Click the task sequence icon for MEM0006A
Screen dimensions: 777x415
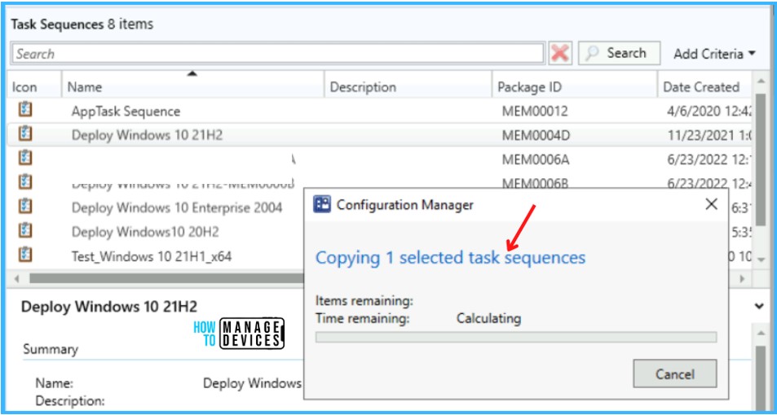(x=25, y=158)
